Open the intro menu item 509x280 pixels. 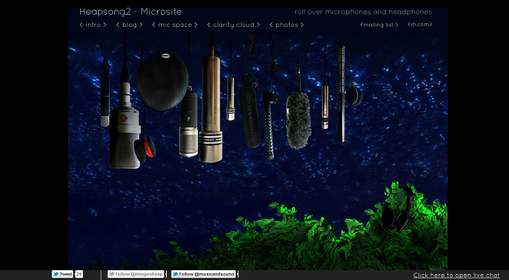click(x=93, y=25)
